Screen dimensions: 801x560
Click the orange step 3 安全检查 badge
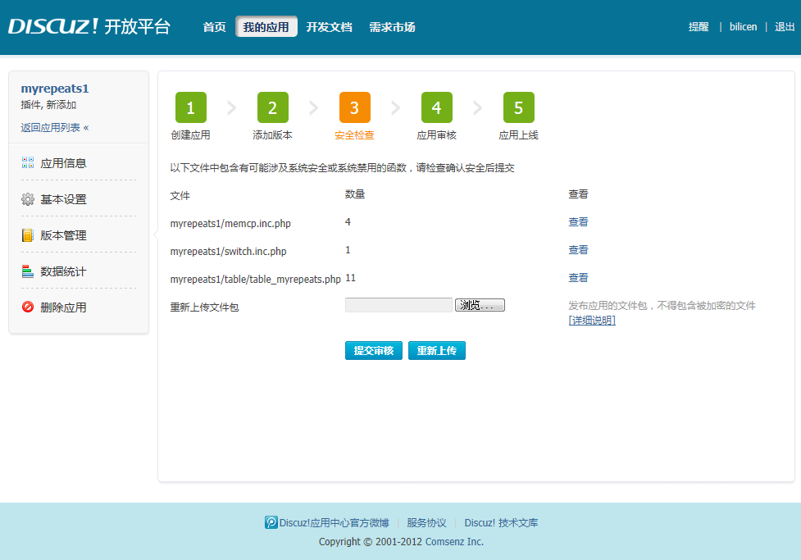point(354,107)
